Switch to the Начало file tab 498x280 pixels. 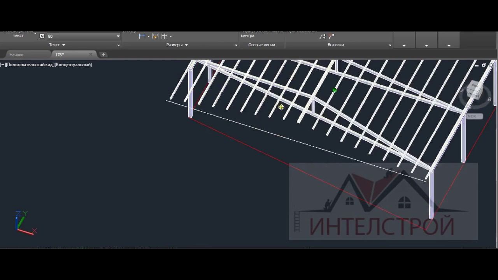(16, 55)
